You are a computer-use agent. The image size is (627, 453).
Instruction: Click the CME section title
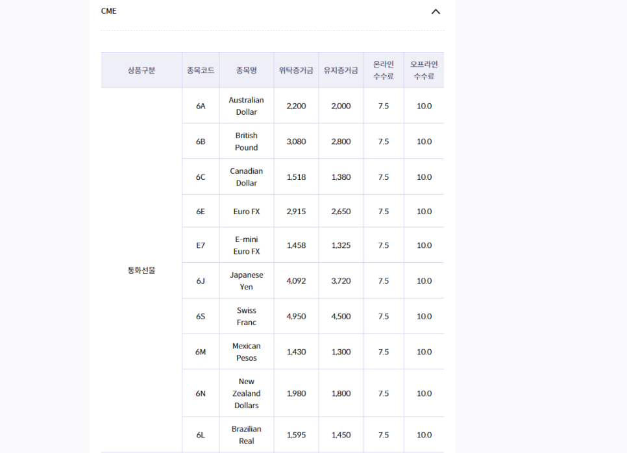[109, 11]
